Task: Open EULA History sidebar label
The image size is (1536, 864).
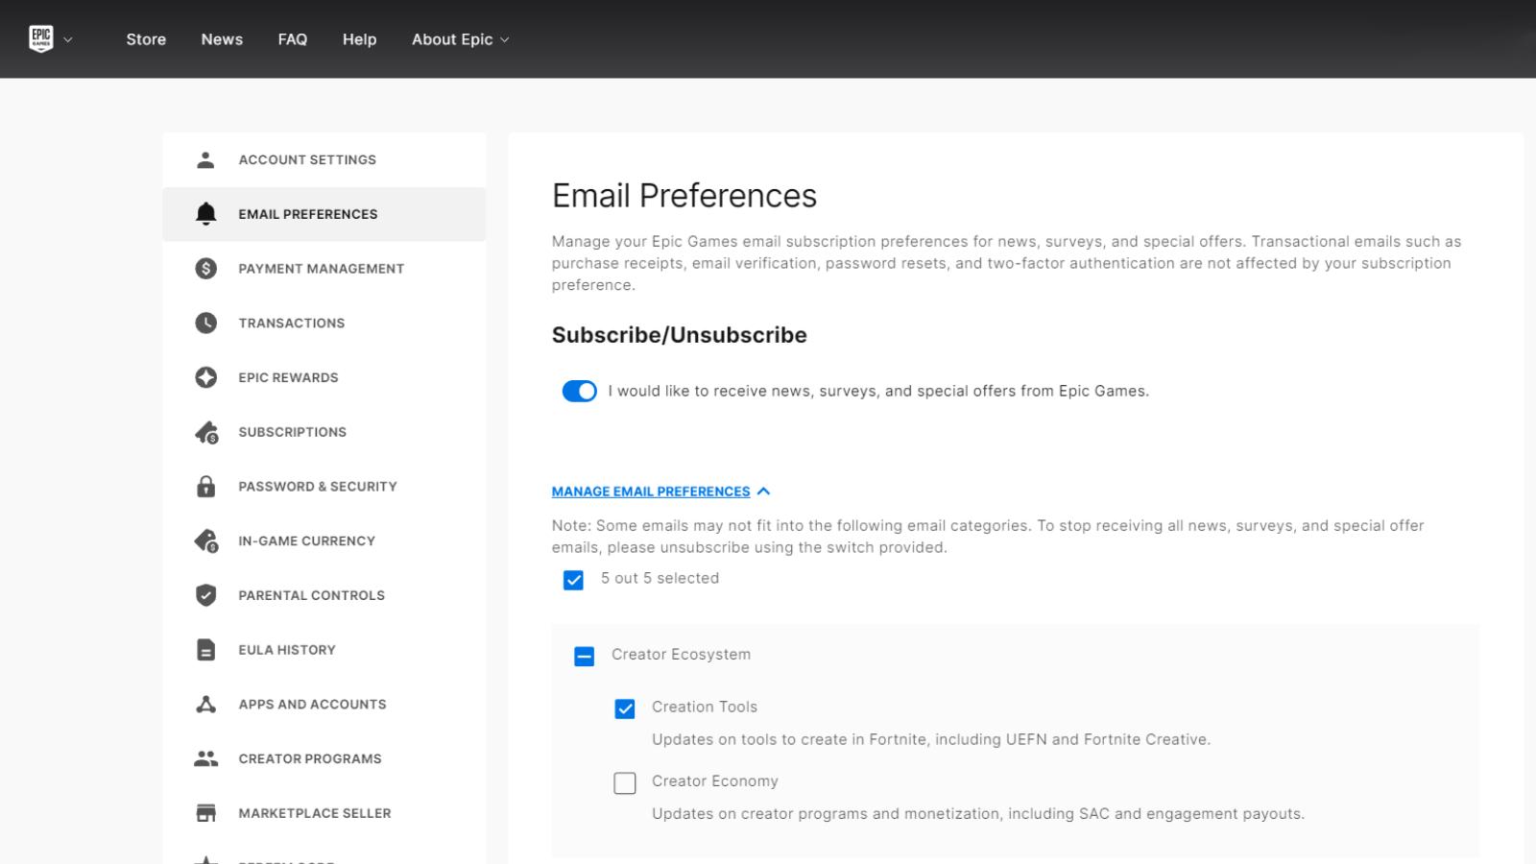Action: click(287, 650)
